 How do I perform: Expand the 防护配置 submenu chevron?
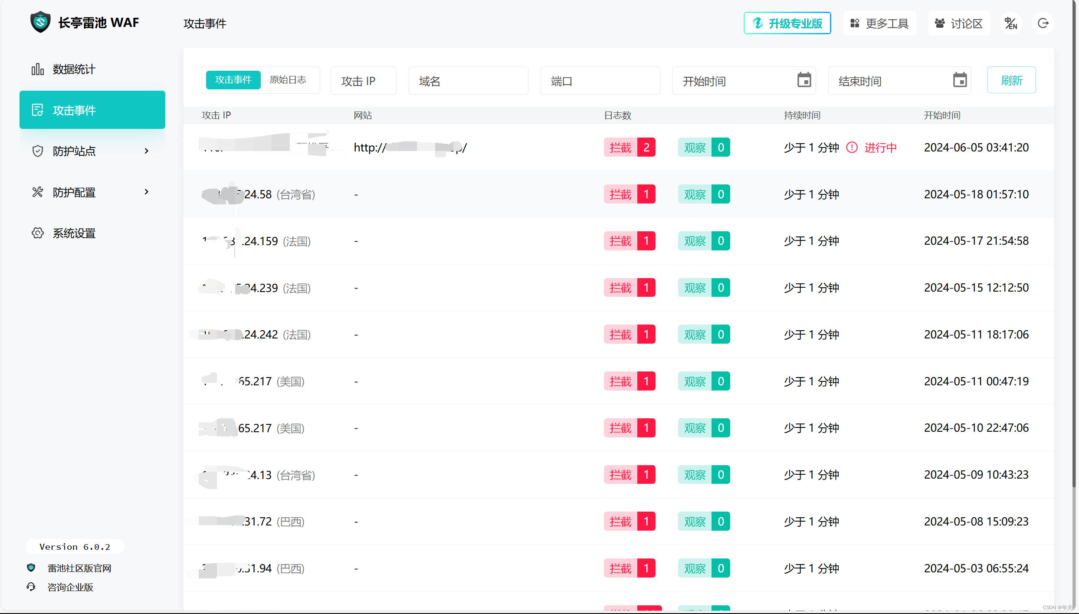(147, 192)
